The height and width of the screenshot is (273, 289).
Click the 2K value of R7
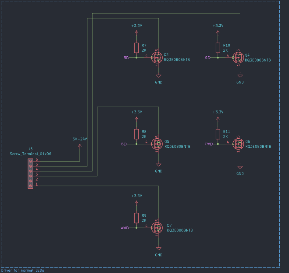(x=144, y=50)
